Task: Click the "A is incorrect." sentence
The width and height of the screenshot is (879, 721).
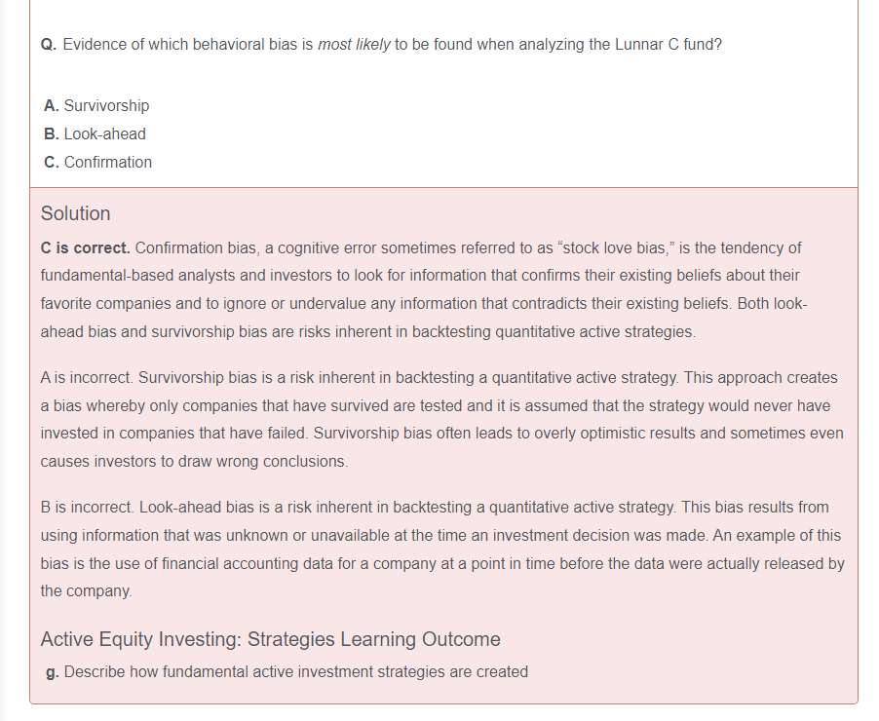Action: (85, 377)
